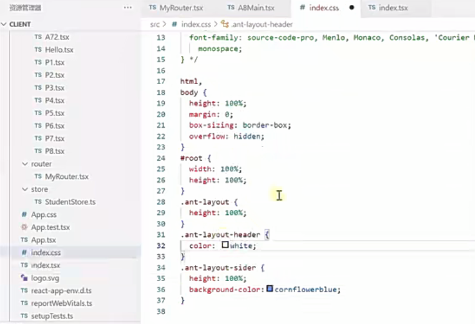Click the symbol icon in breadcrumb before .ant-layout-header
This screenshot has width=475, height=324.
pos(225,24)
